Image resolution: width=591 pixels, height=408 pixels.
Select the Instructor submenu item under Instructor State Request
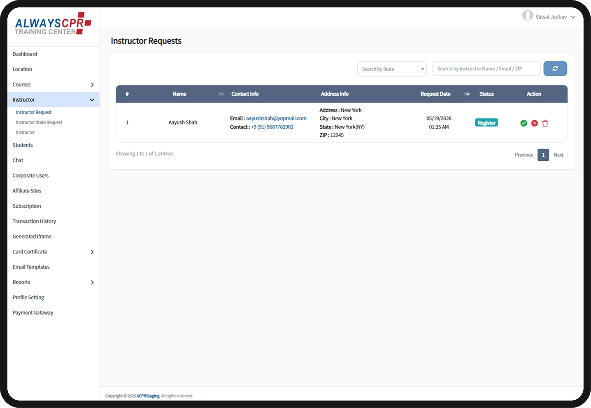[x=25, y=132]
